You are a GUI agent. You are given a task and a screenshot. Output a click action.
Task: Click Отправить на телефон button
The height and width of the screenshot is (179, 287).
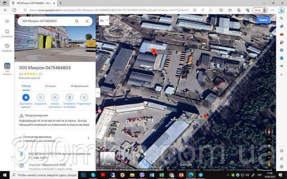pyautogui.click(x=70, y=101)
